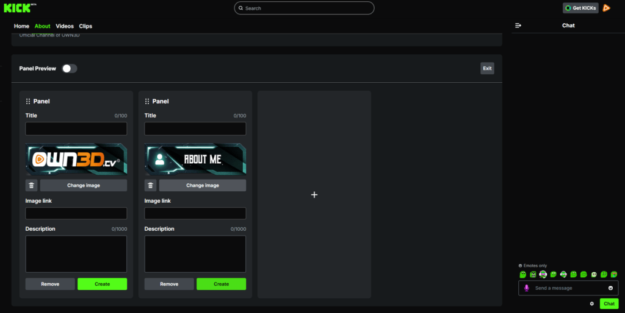Open the emoji picker in the message box

[x=610, y=288]
